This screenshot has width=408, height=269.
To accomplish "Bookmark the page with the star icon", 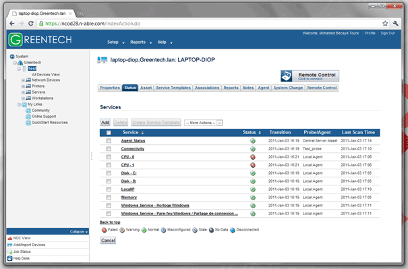I will click(385, 24).
